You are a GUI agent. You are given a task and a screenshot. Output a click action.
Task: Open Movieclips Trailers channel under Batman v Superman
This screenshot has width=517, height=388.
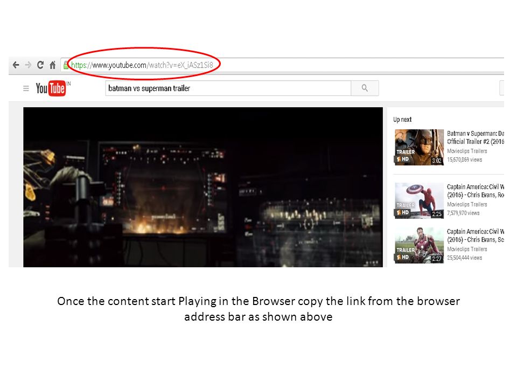point(467,151)
